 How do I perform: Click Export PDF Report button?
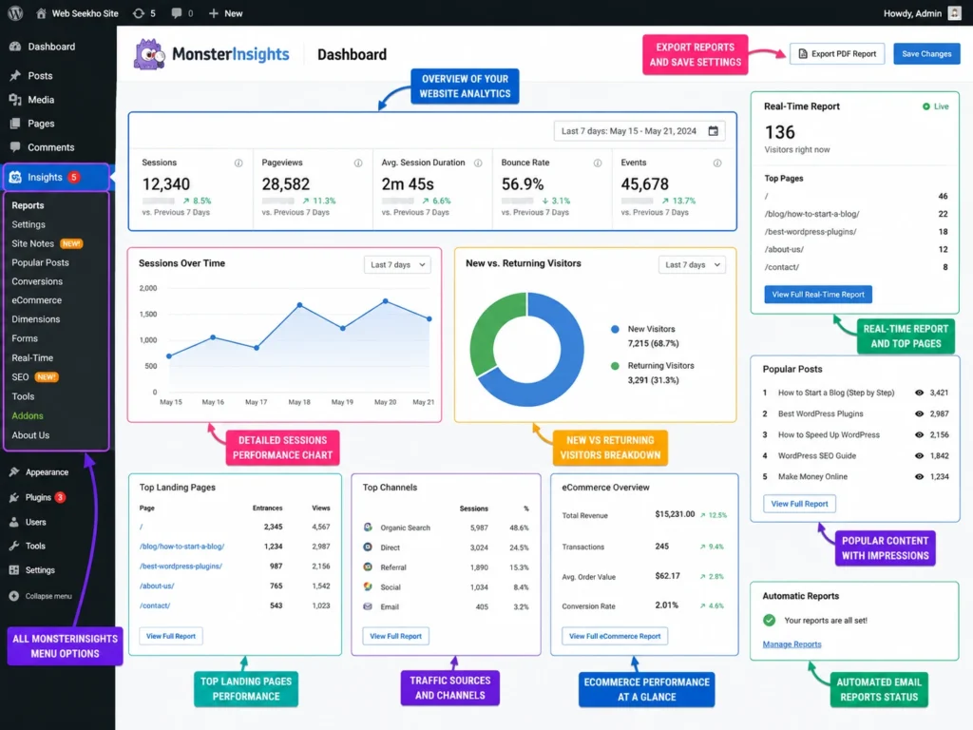pyautogui.click(x=837, y=54)
